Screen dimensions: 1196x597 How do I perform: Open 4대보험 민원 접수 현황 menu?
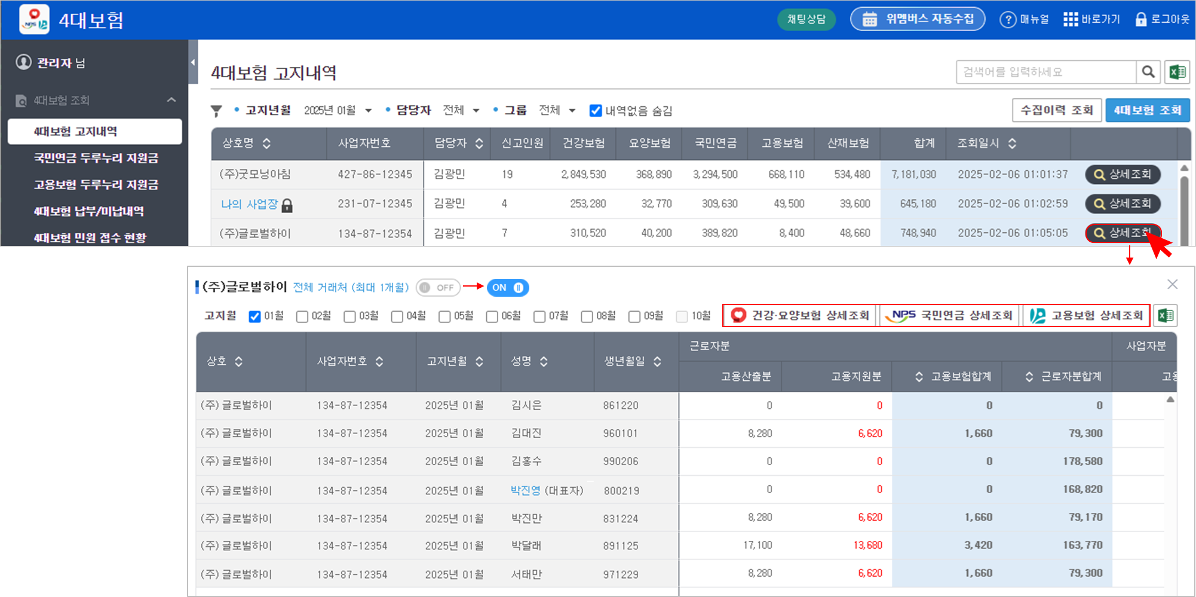[x=90, y=238]
